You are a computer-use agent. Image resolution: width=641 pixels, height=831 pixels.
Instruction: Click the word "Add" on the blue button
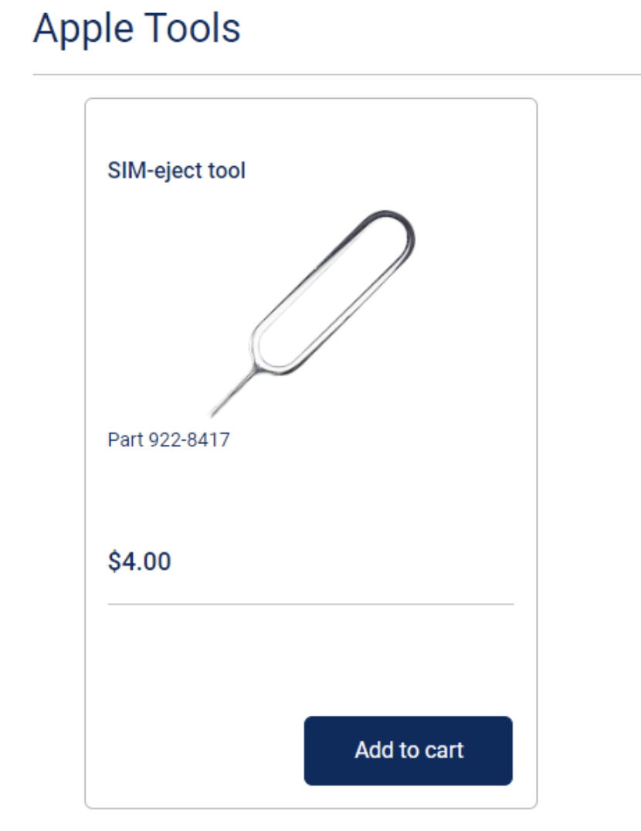pos(371,750)
